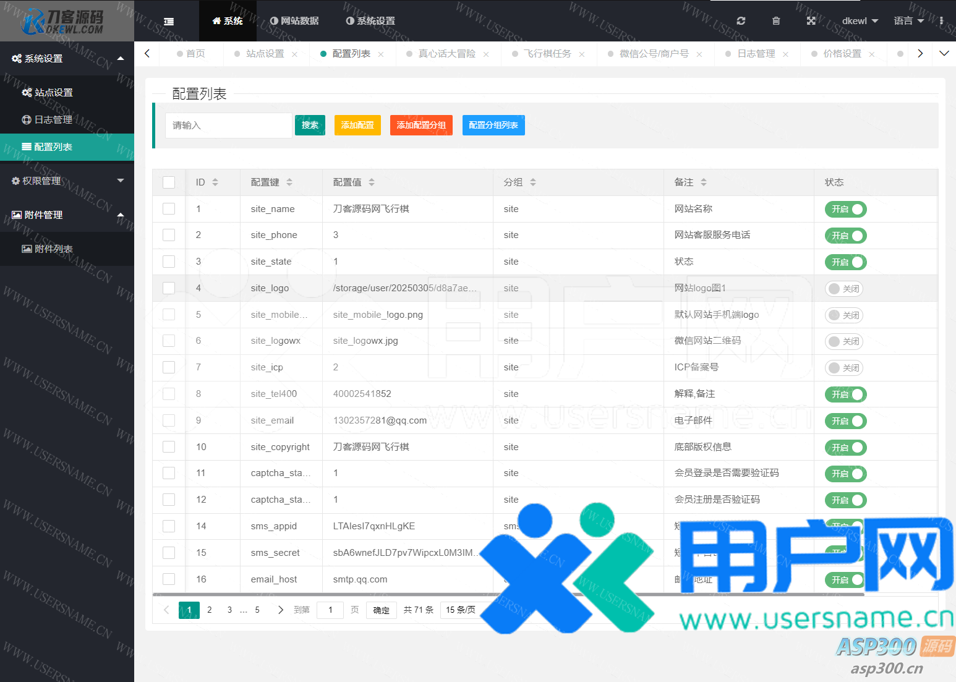
Task: Toggle the site_tel400 status switch
Action: [x=845, y=394]
